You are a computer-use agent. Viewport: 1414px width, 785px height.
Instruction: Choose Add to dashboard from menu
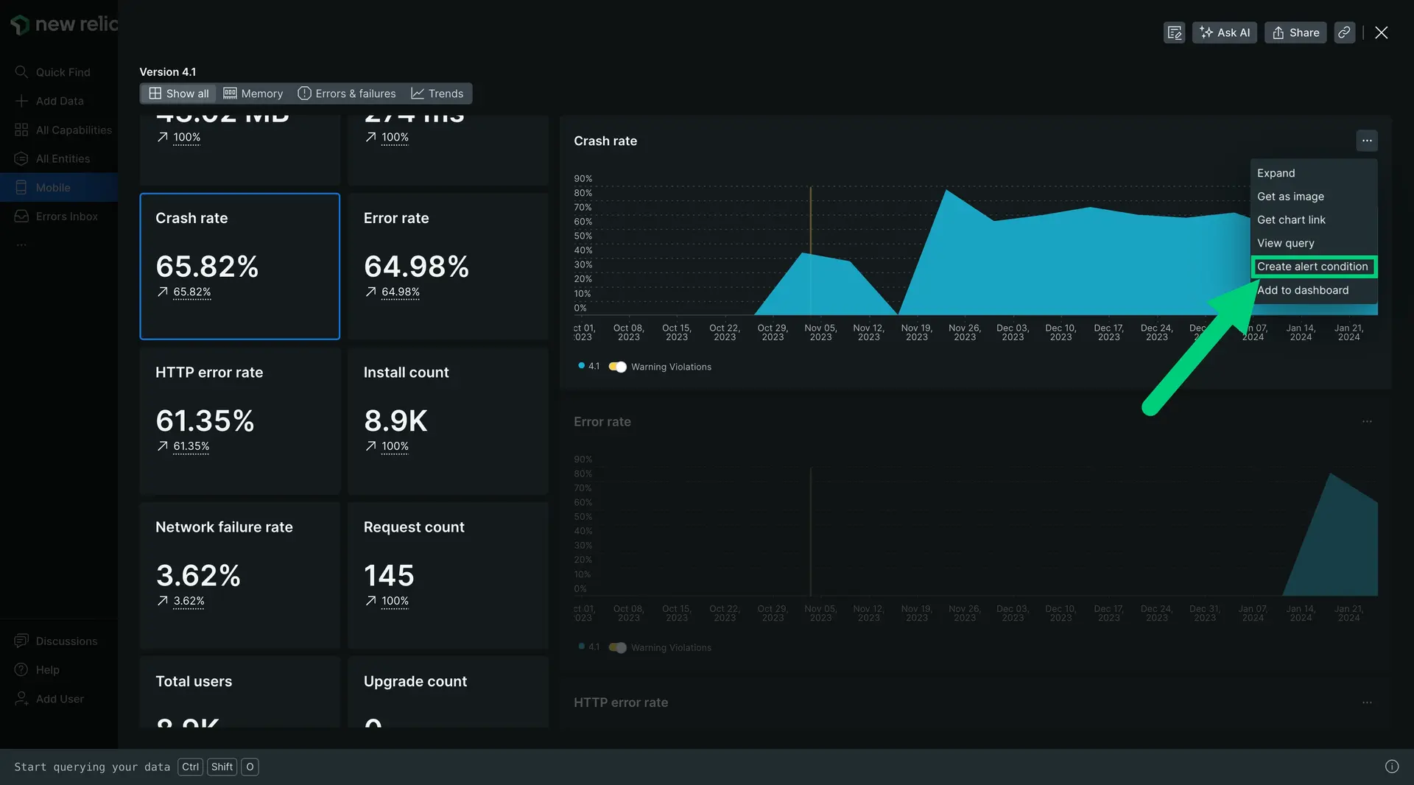pyautogui.click(x=1303, y=290)
